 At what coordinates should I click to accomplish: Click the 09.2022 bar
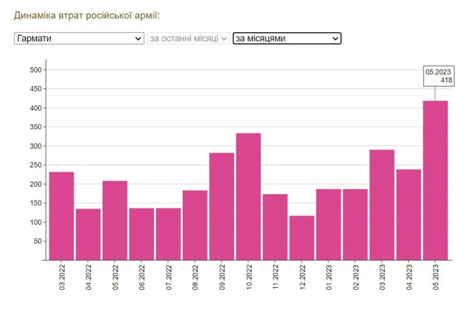[221, 206]
